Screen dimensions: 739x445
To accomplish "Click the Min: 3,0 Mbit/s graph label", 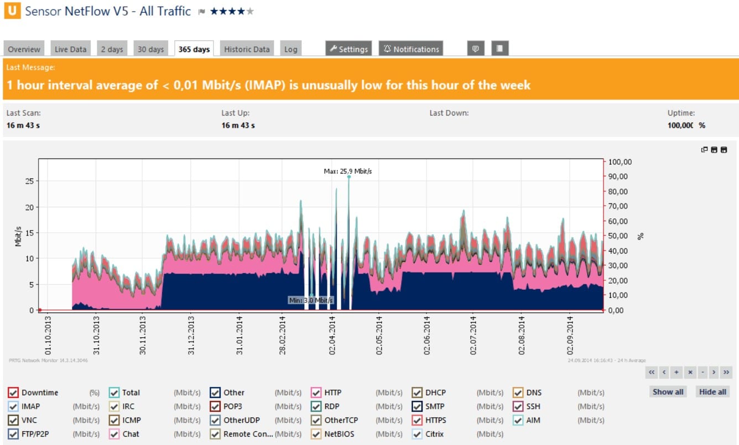I will tap(311, 300).
